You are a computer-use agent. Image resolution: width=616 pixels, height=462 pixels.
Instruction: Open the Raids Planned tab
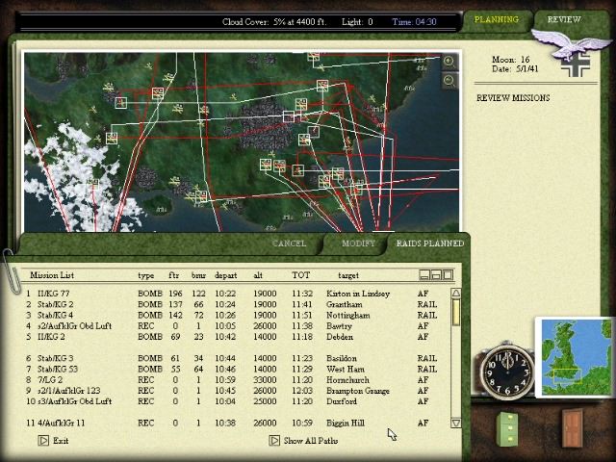[429, 244]
